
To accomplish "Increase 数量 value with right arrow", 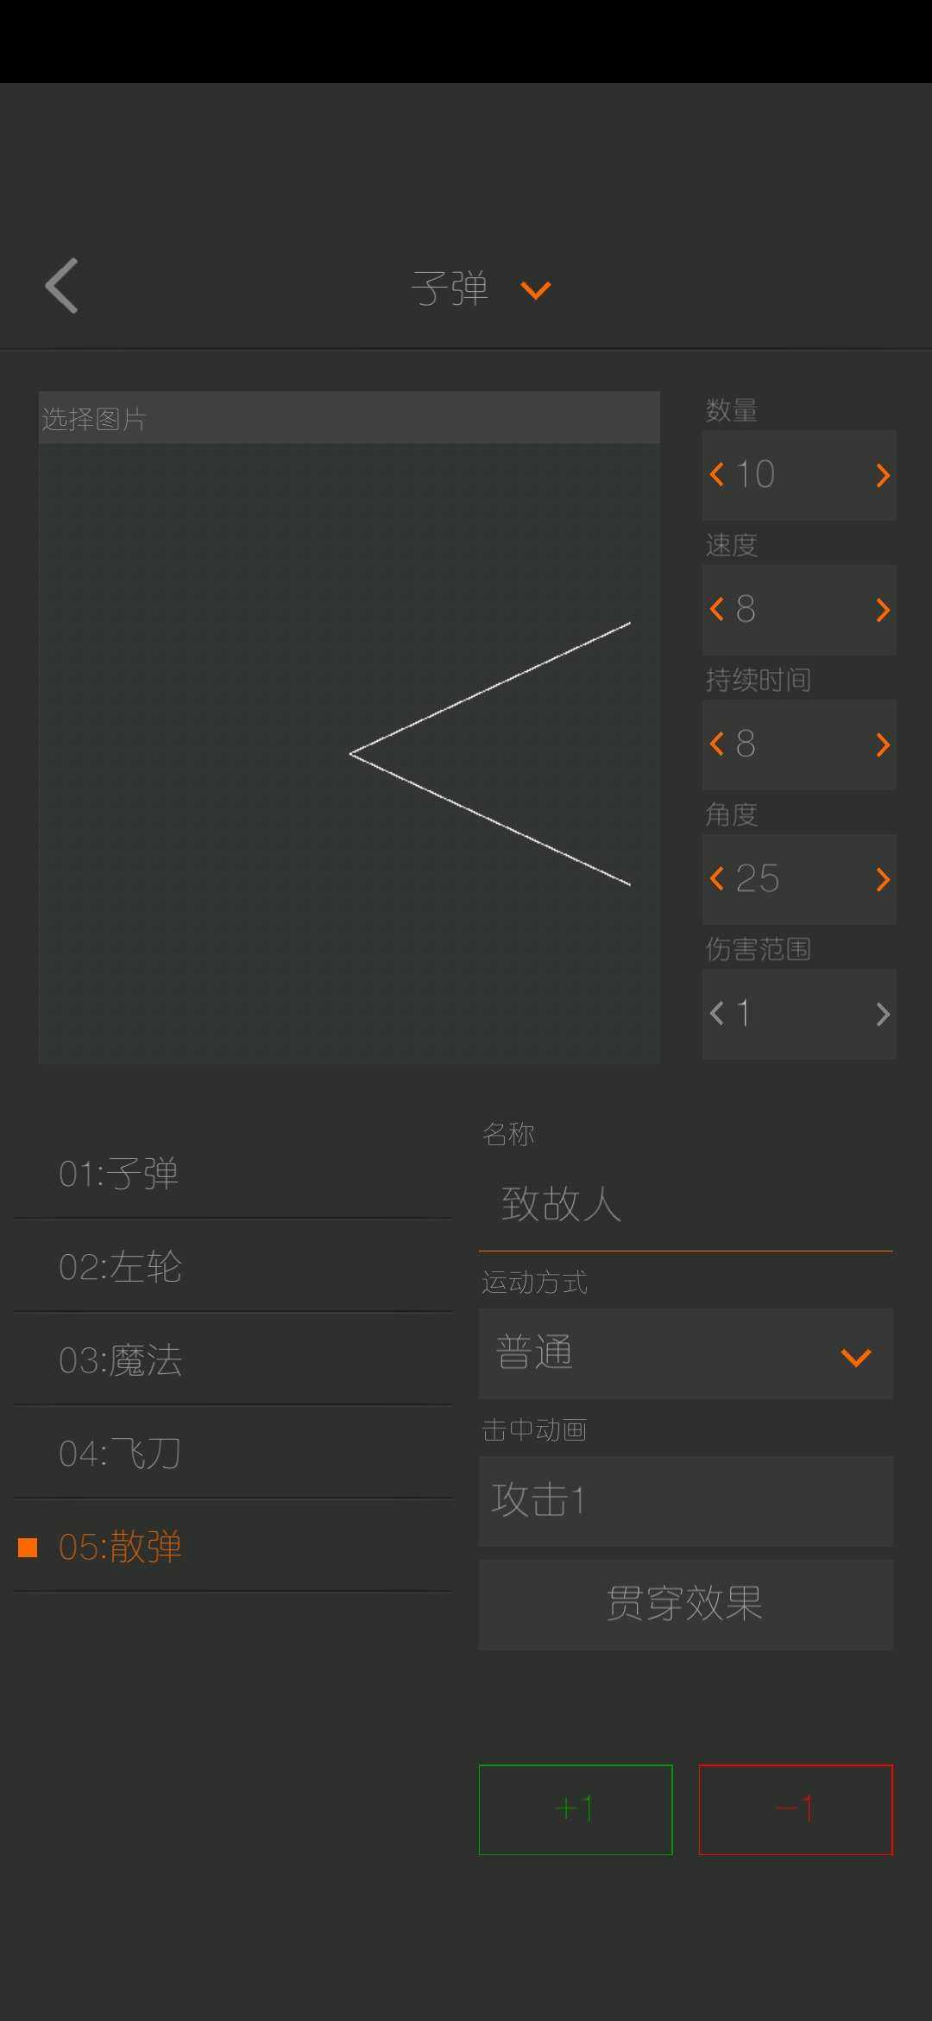I will pos(882,475).
